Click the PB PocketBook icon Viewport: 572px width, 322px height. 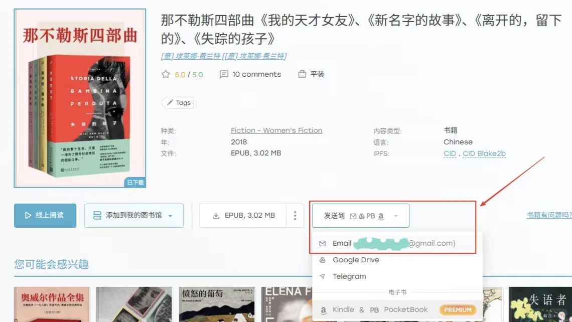point(374,310)
